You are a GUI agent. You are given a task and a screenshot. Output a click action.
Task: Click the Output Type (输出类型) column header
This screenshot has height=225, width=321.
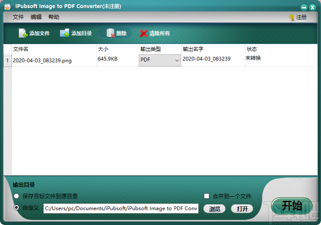tap(160, 49)
